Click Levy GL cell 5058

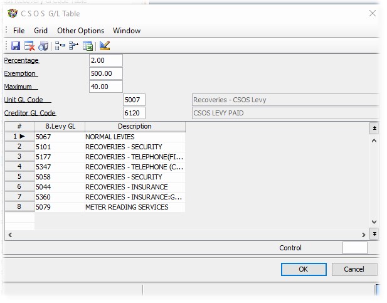coord(60,177)
